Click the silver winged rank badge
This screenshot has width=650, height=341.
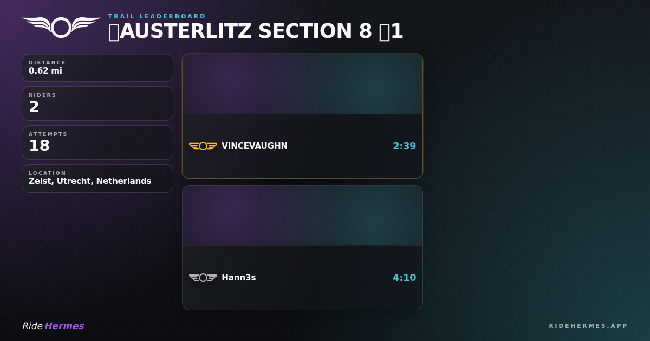pos(203,278)
